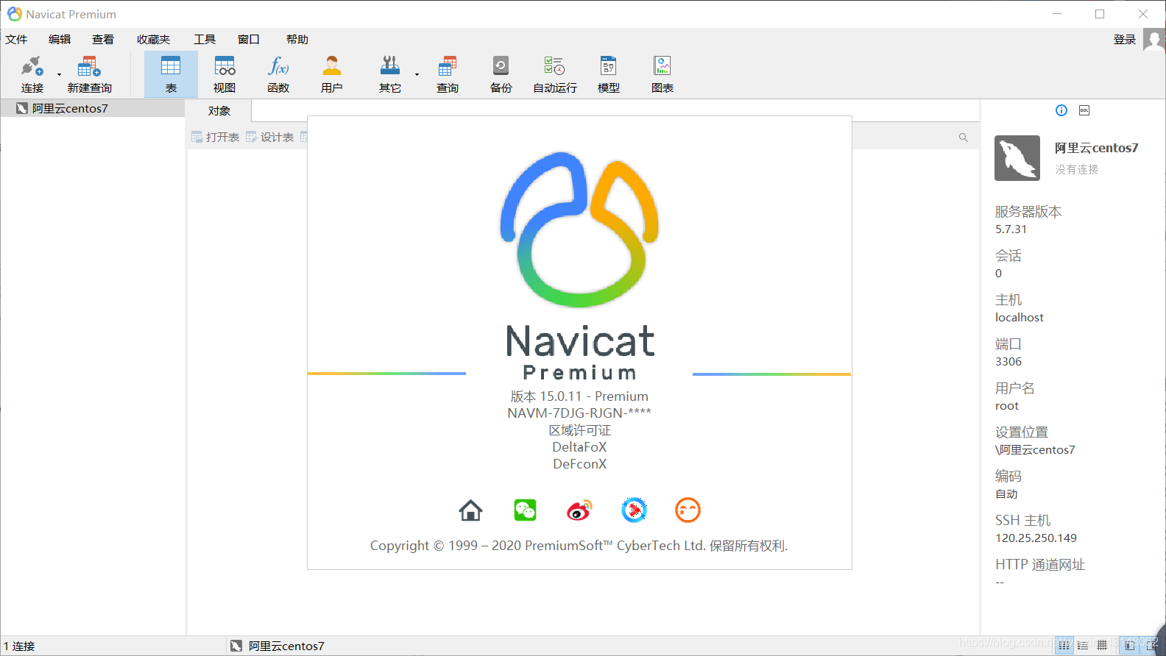Open the Charts (图表) section
1166x656 pixels.
coord(662,74)
